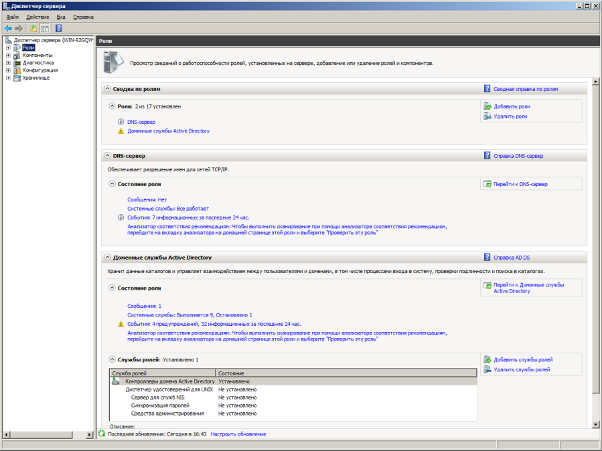The width and height of the screenshot is (602, 451).
Task: Open the Сообщения: 1 link
Action: tap(145, 306)
